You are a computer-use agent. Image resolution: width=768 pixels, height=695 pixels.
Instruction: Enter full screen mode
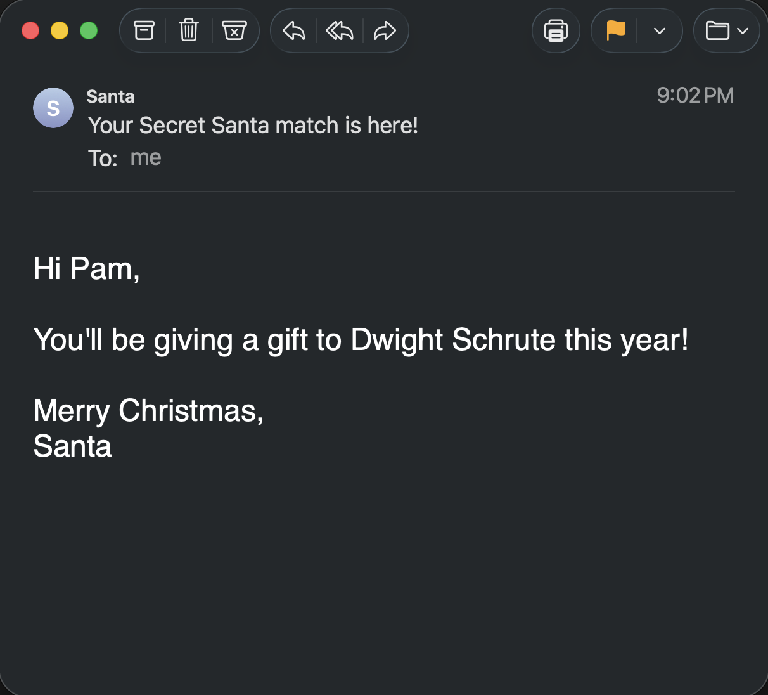(x=89, y=30)
